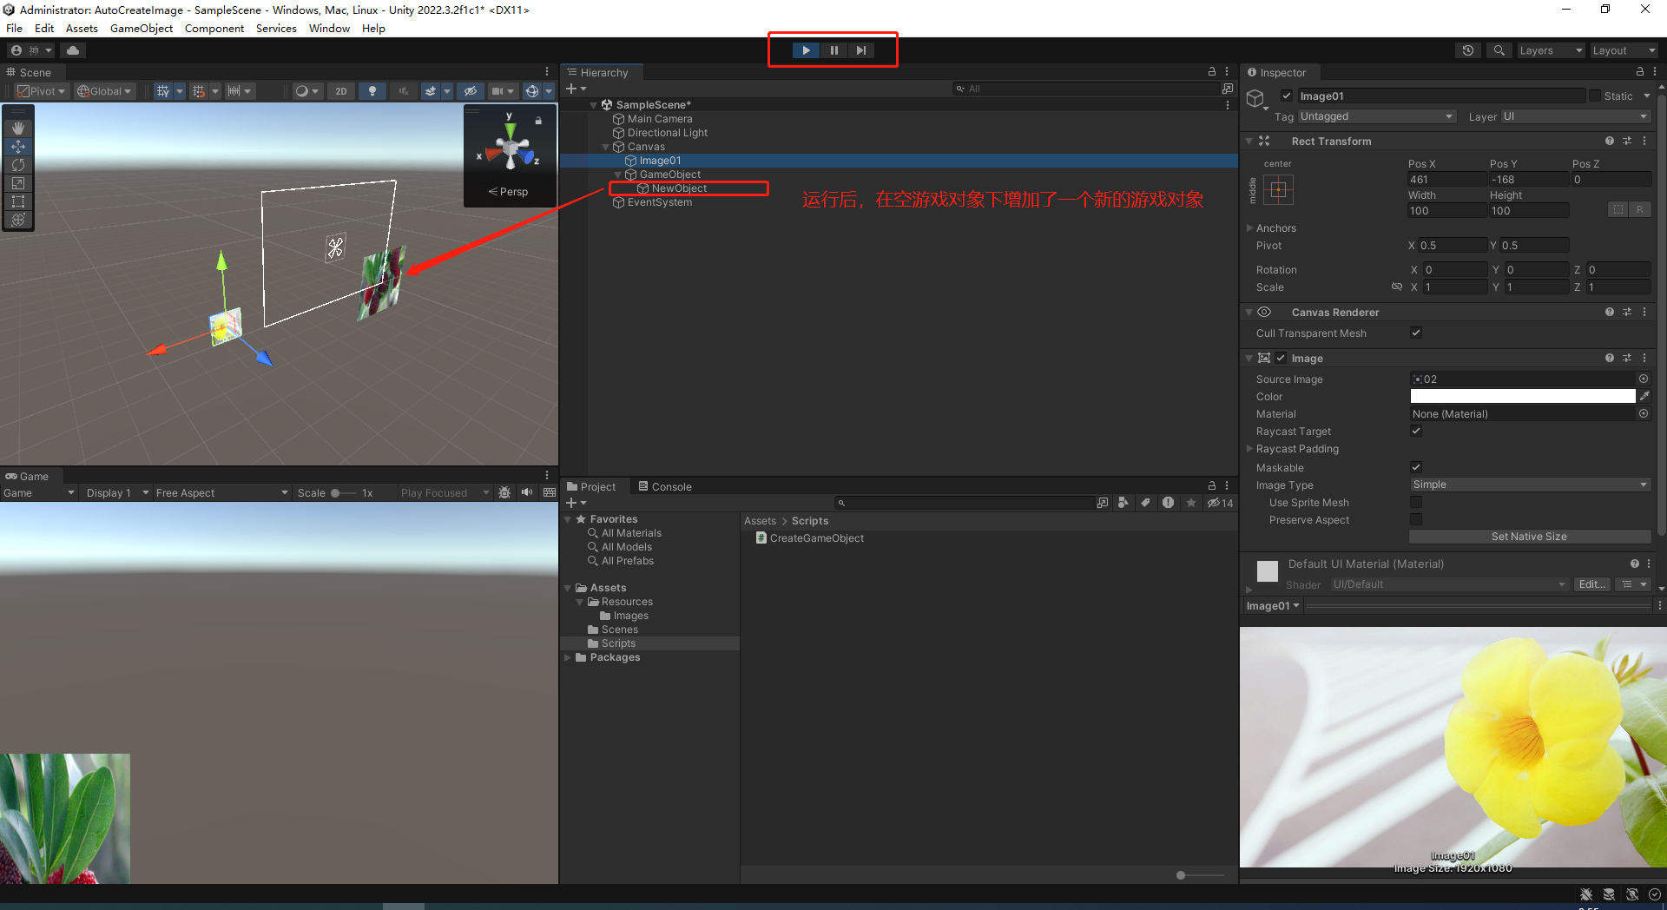Click the Pause button
Screen dimensions: 1667x910
tap(833, 50)
